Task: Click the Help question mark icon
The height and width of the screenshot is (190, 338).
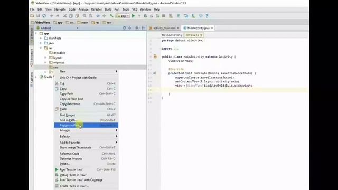Action: coord(207,16)
